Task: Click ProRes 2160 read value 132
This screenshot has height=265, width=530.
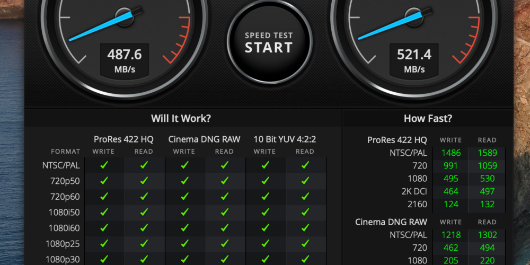Action: coord(487,204)
